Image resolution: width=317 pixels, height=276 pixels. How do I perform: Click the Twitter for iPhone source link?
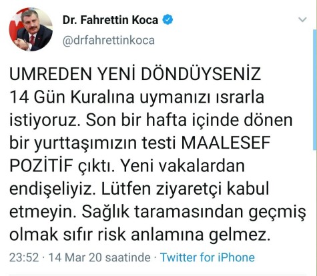[208, 257]
